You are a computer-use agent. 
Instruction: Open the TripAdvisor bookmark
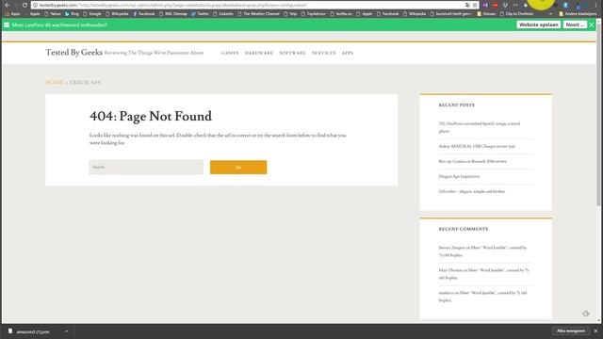pos(314,14)
